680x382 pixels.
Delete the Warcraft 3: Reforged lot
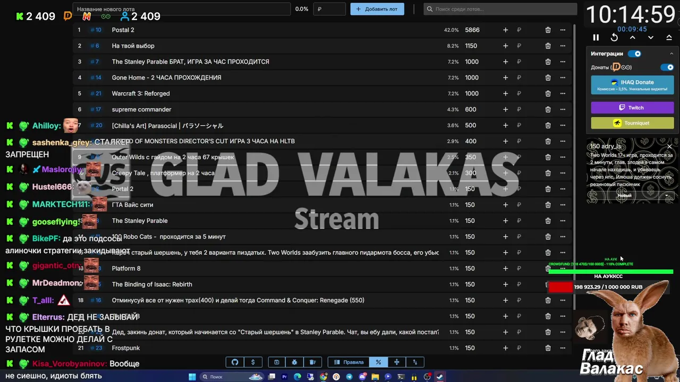pos(548,94)
